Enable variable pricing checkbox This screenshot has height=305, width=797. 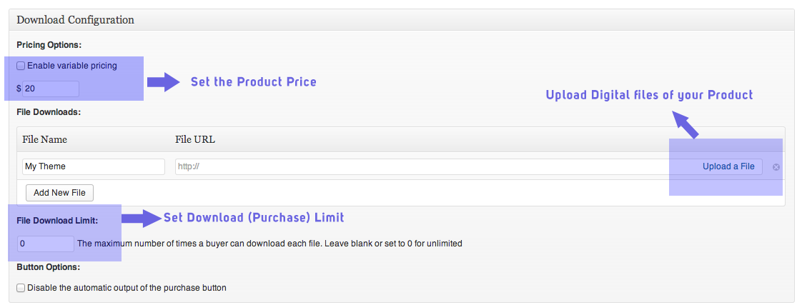point(21,66)
